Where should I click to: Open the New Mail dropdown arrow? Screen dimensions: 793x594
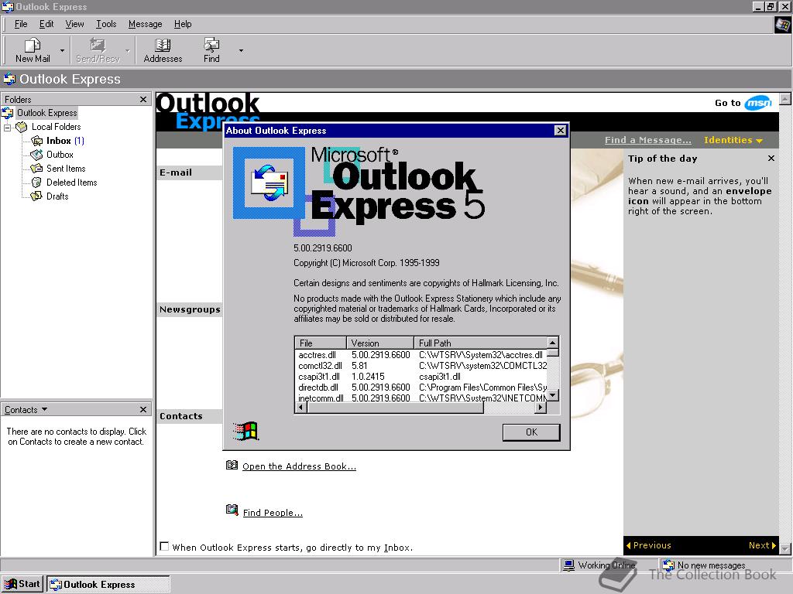(62, 50)
